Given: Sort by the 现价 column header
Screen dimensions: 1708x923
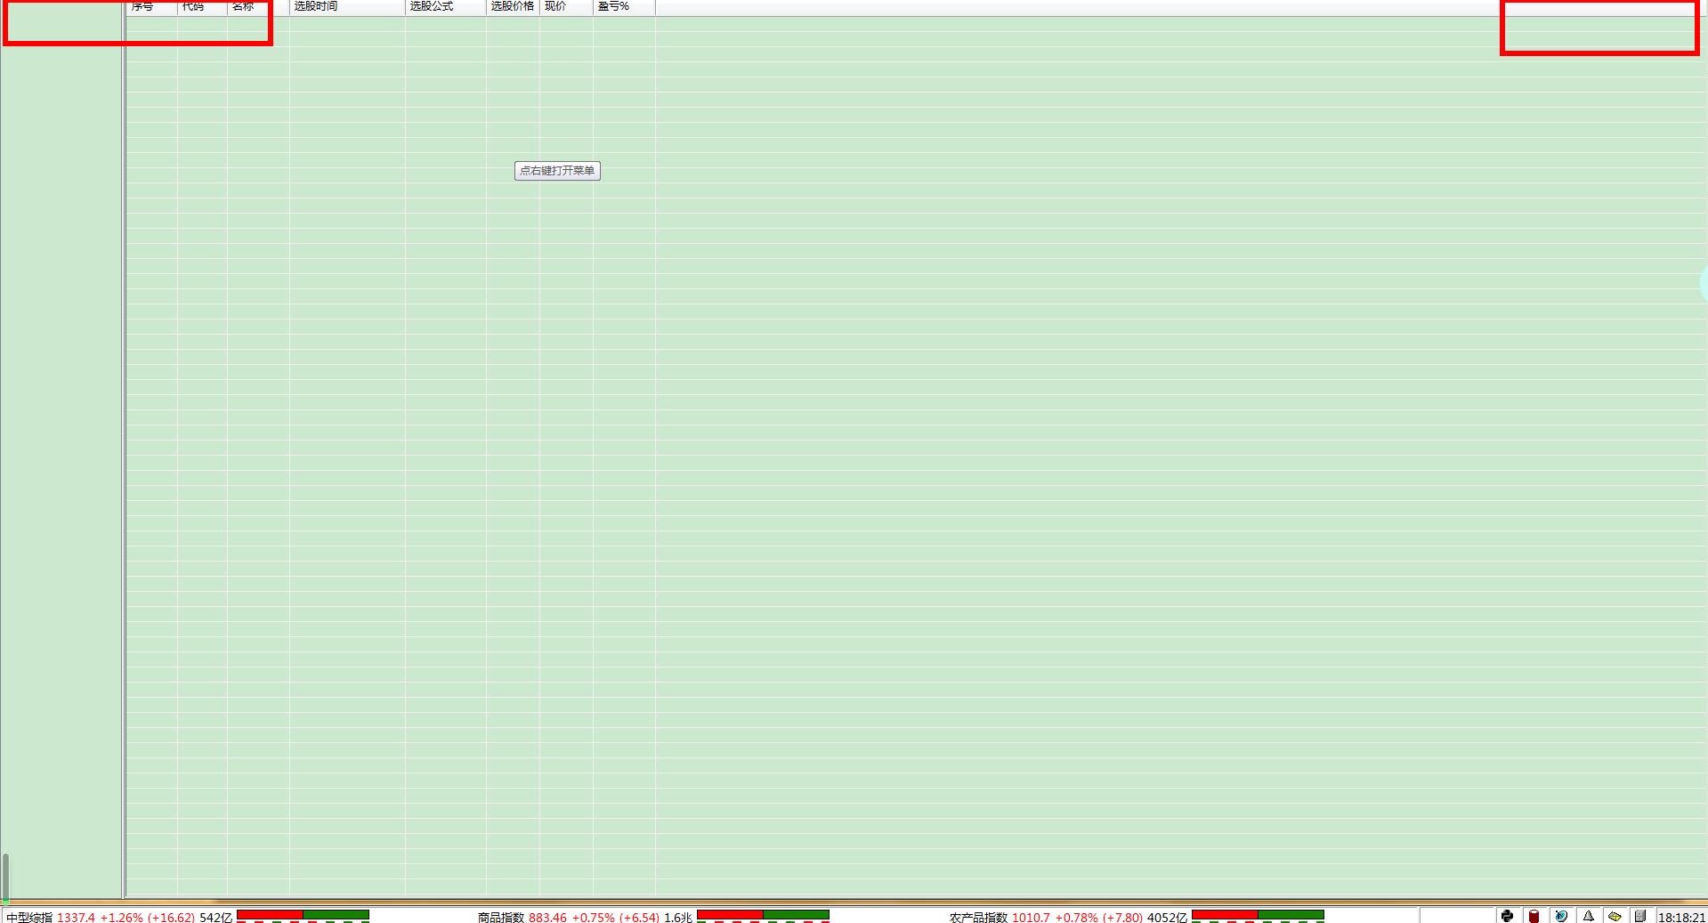Looking at the screenshot, I should click(566, 6).
